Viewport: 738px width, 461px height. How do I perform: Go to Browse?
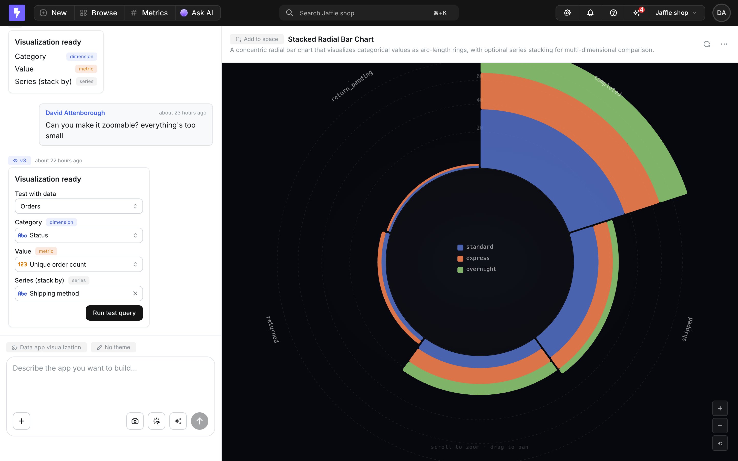click(99, 13)
